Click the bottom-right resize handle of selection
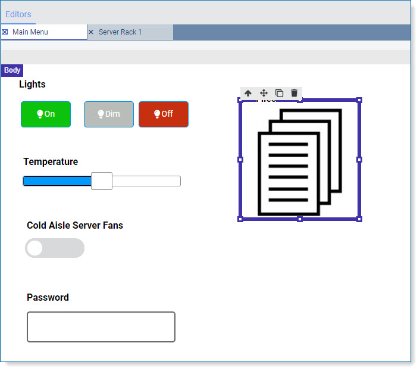Viewport: 420px width, 371px height. tap(359, 219)
